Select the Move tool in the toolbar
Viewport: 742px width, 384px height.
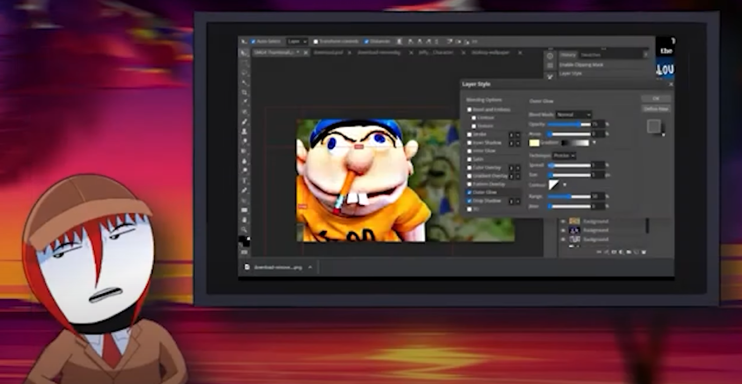(244, 53)
